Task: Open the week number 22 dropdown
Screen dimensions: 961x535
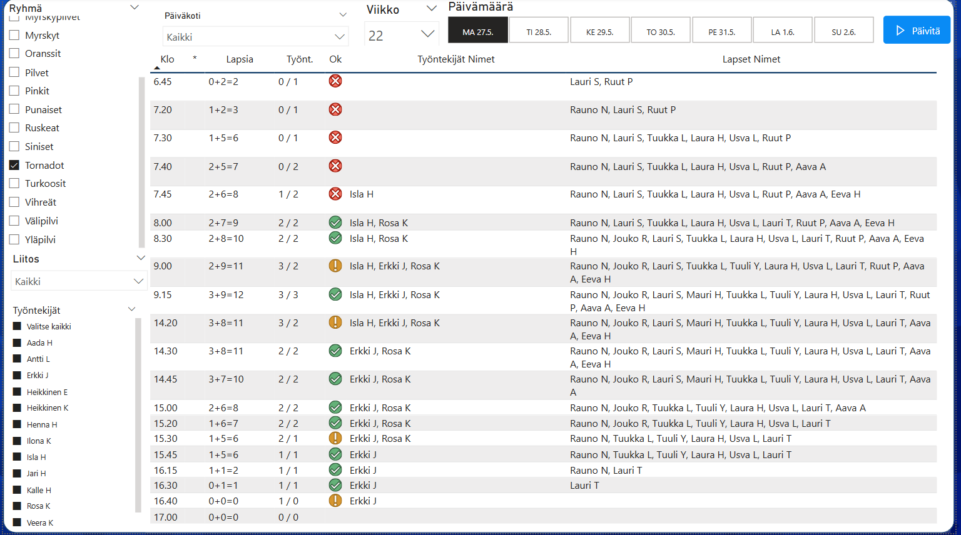Action: click(x=401, y=35)
